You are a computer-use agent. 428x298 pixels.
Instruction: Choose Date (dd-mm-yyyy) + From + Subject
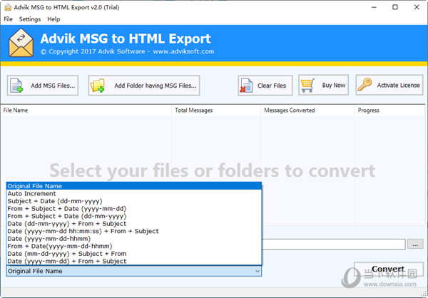click(x=134, y=224)
